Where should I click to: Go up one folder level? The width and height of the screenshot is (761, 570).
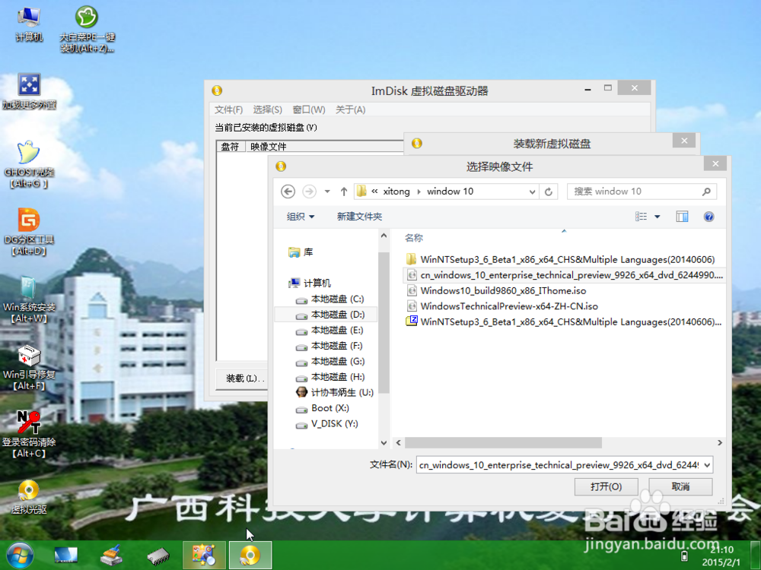tap(344, 192)
